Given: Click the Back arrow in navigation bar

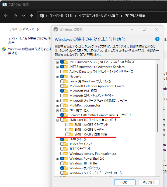Looking at the screenshot, I should [6, 16].
